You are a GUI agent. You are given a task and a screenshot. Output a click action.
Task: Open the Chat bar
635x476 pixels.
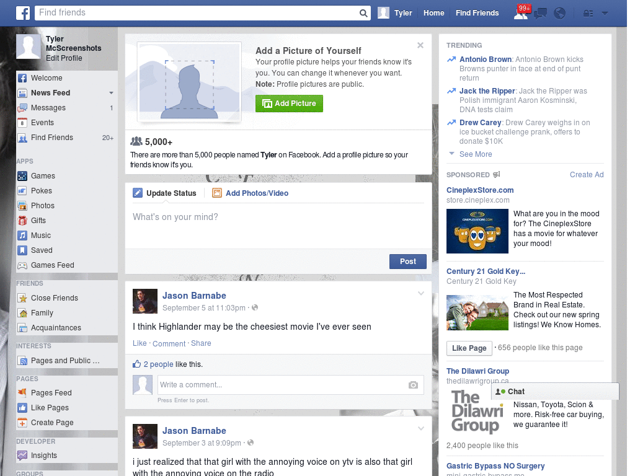(555, 392)
